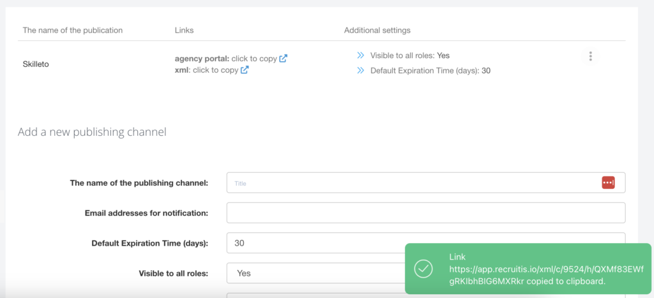This screenshot has height=298, width=654.
Task: Click double-chevron icon beside Default Expiration Time
Action: pos(361,71)
